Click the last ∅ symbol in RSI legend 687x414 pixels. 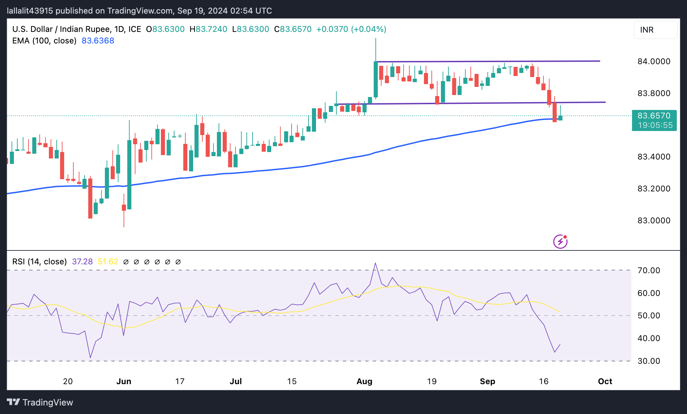click(x=178, y=262)
